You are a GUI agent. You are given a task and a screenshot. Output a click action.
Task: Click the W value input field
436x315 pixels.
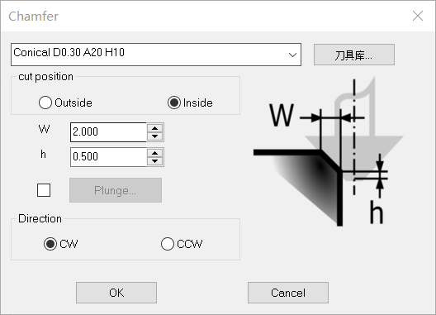[x=108, y=132]
